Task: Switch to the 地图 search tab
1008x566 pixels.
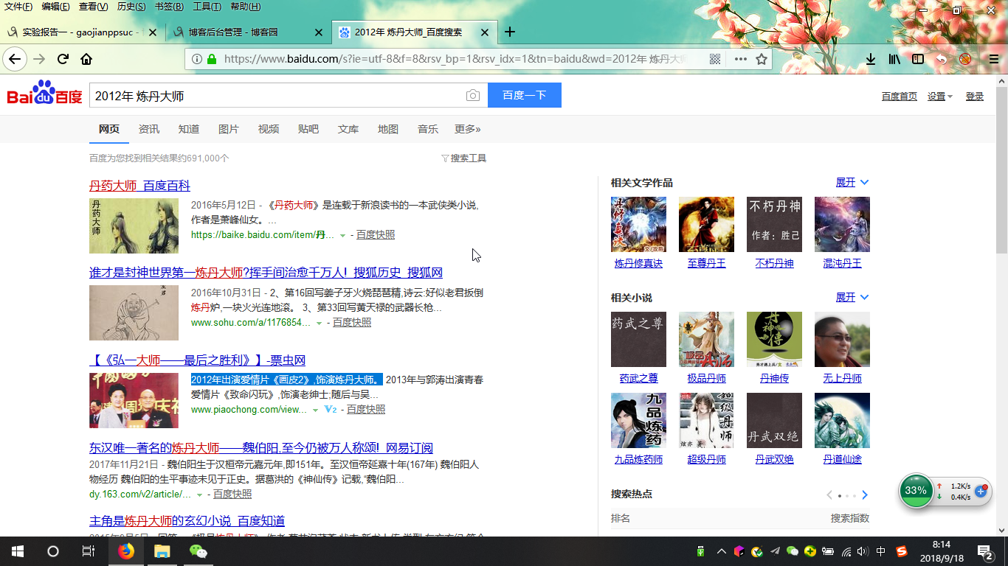Action: [x=388, y=129]
